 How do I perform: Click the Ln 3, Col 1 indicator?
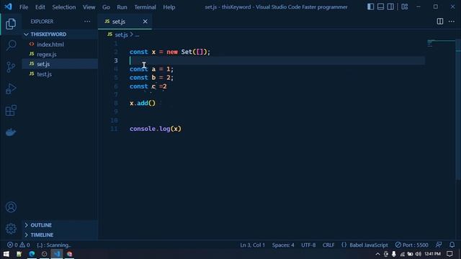click(252, 245)
